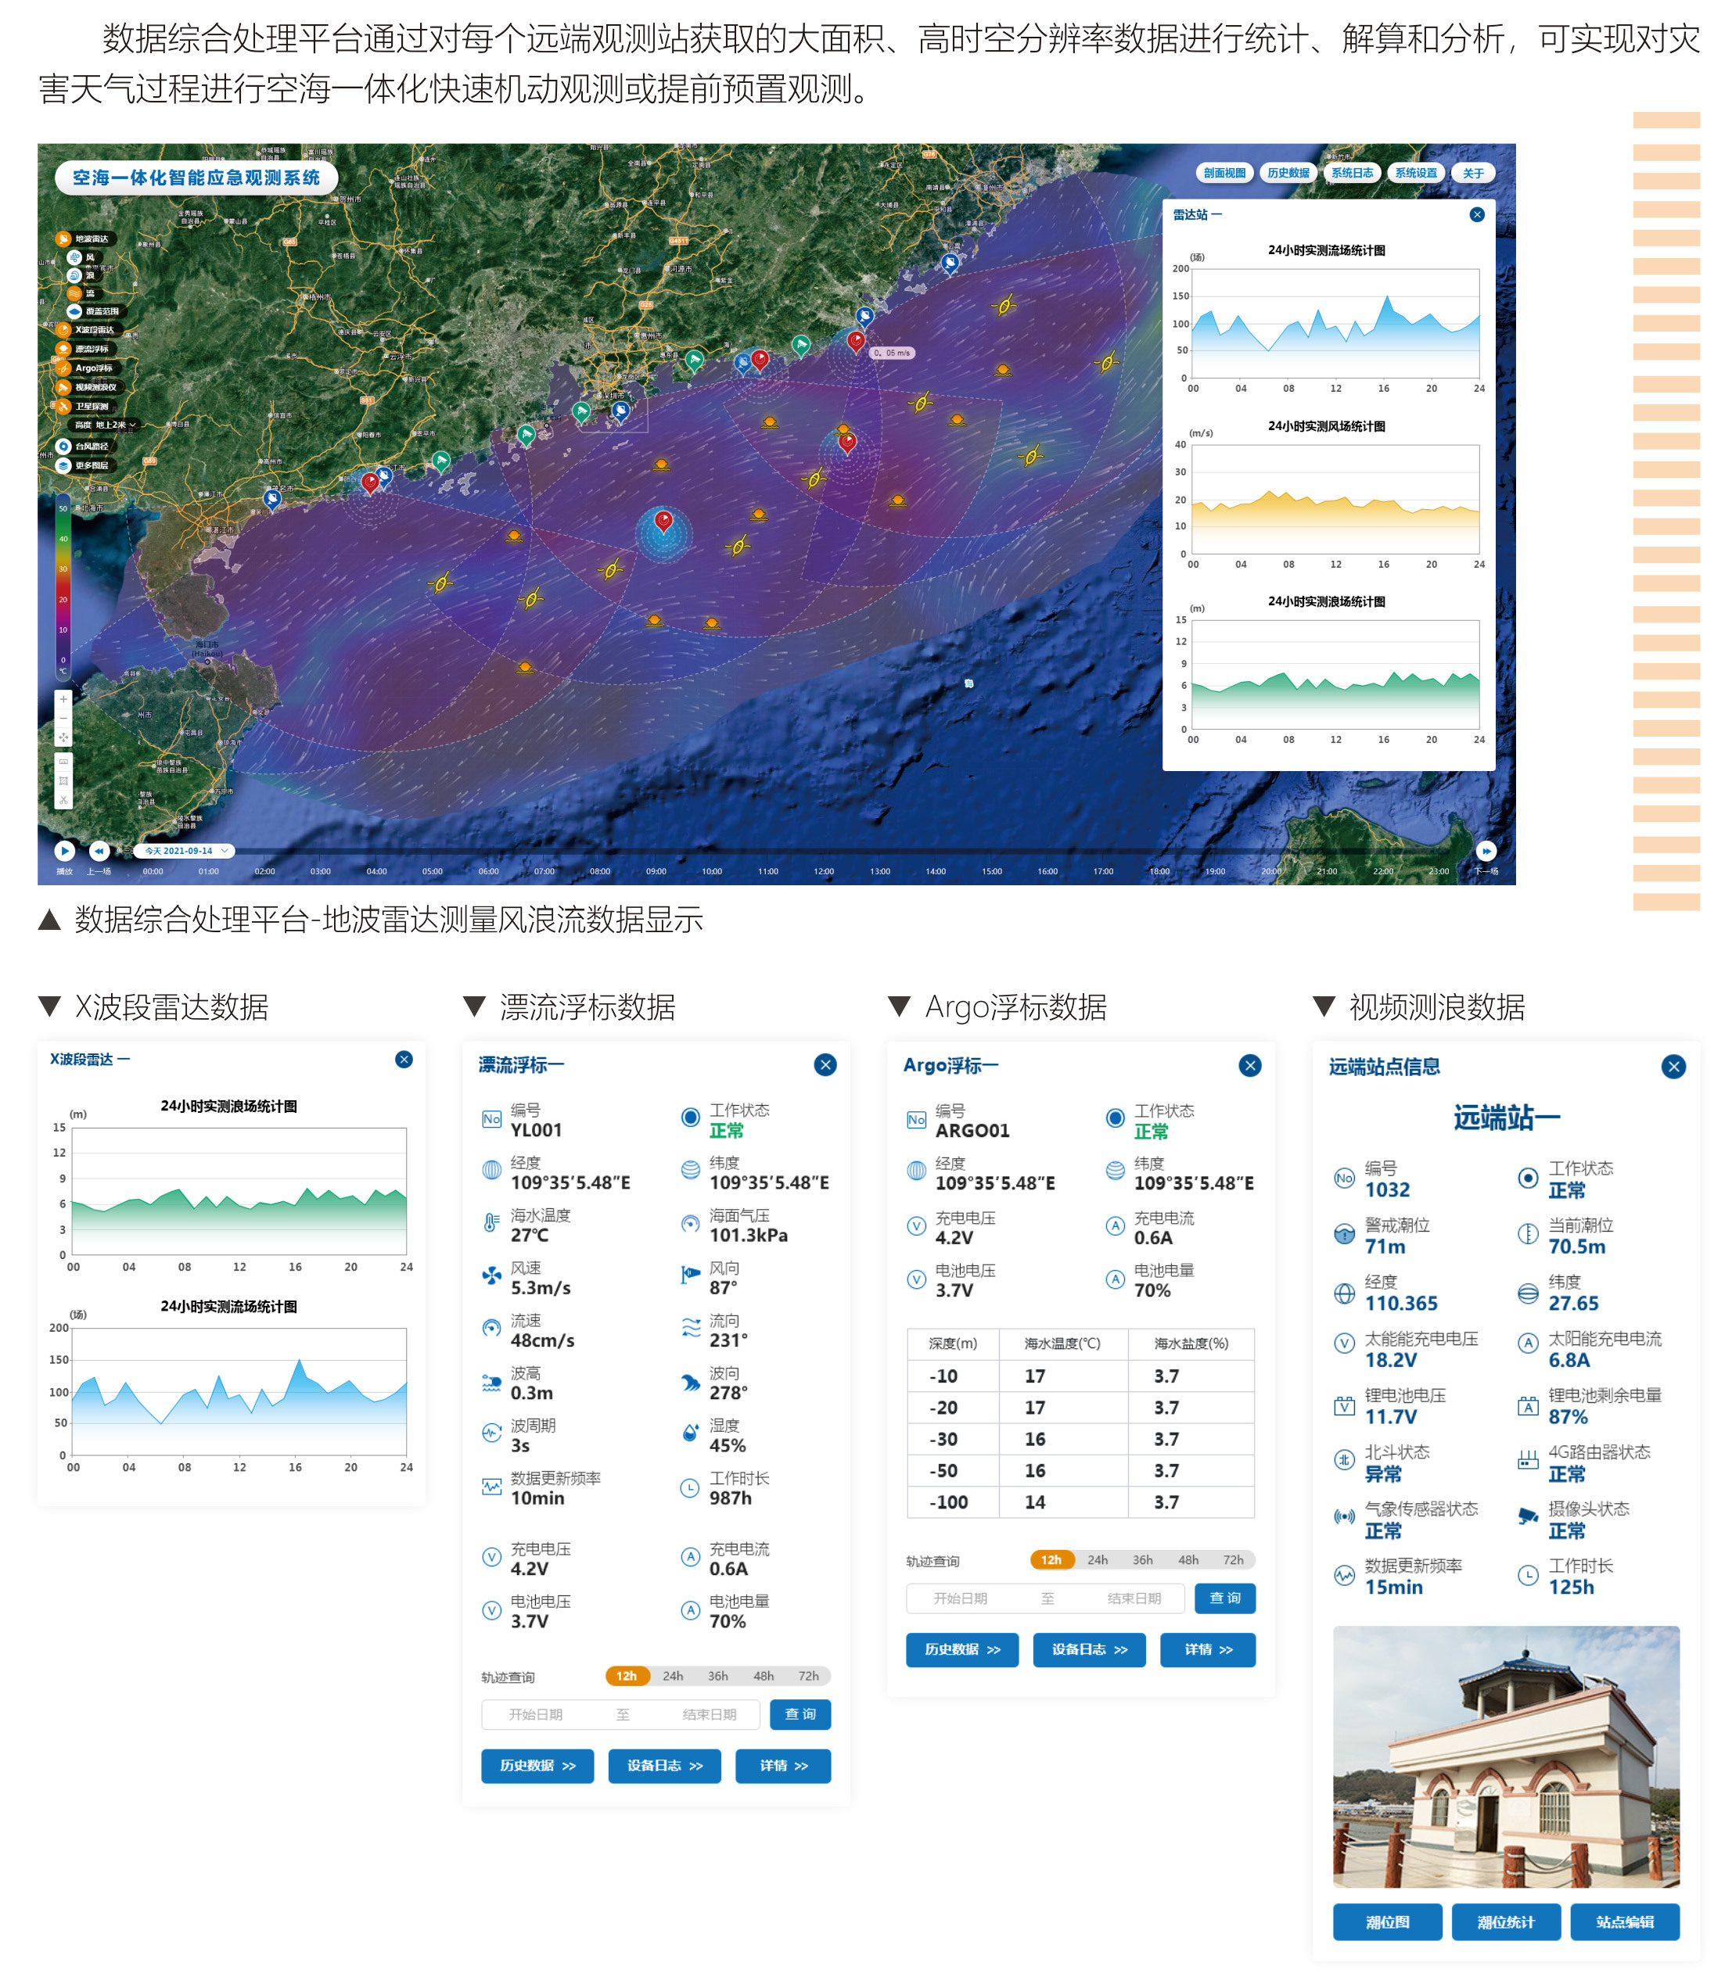Select the scissors clip tool icon
The height and width of the screenshot is (1984, 1732).
[63, 800]
